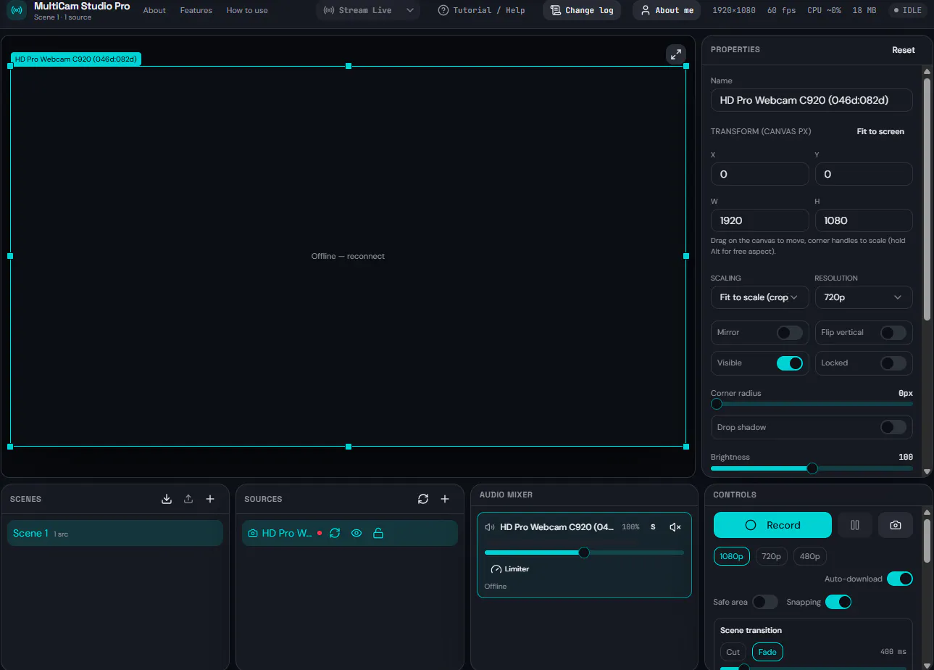Click the MultiCam Studio Pro logo icon
This screenshot has height=670, width=934.
tap(17, 10)
